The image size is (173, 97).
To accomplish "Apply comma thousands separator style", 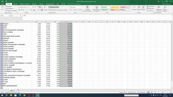I will [76, 10].
